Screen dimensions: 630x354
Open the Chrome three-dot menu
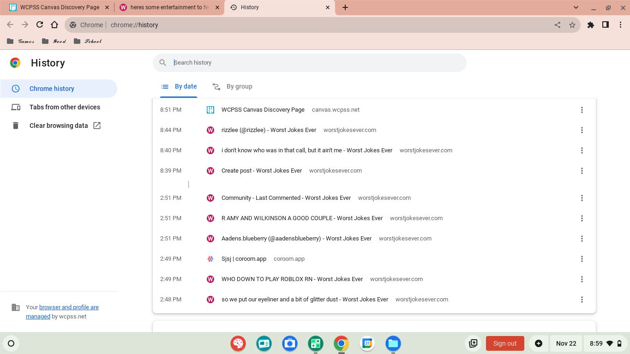(620, 25)
